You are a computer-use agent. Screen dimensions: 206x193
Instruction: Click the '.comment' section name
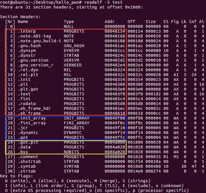28,157
